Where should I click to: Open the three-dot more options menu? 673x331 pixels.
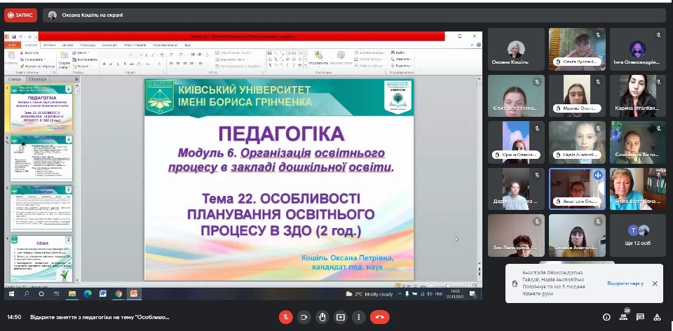359,317
